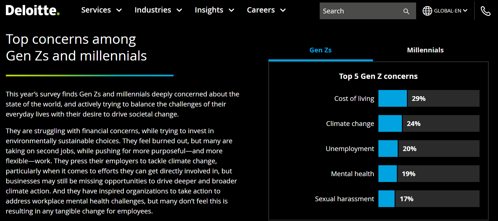Open the Services menu
The width and height of the screenshot is (498, 221).
point(96,10)
